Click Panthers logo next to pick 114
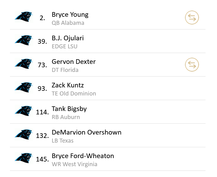 (24, 111)
